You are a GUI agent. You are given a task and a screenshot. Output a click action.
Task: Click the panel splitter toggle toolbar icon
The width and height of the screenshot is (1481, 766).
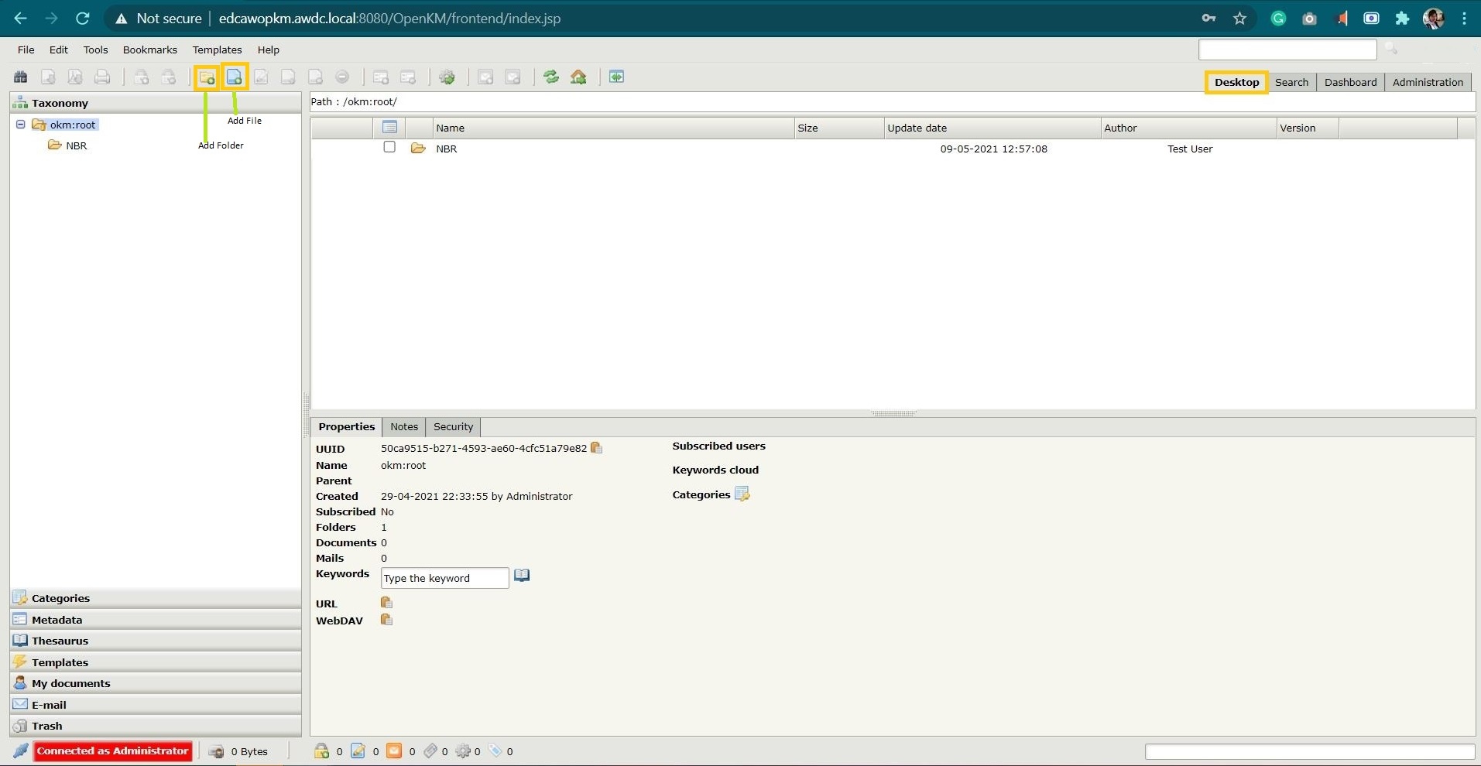pyautogui.click(x=616, y=77)
